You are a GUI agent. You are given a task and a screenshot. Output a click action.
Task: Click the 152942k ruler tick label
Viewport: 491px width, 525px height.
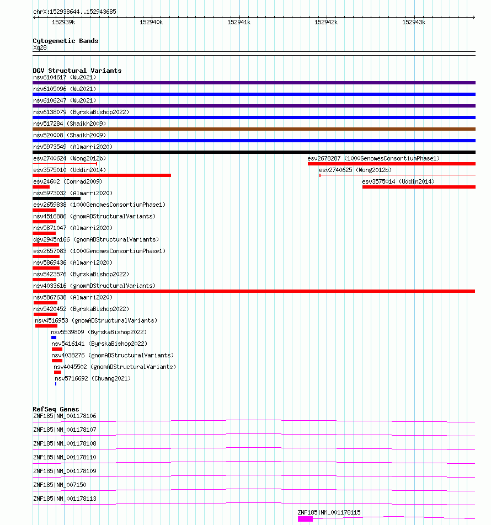(326, 23)
